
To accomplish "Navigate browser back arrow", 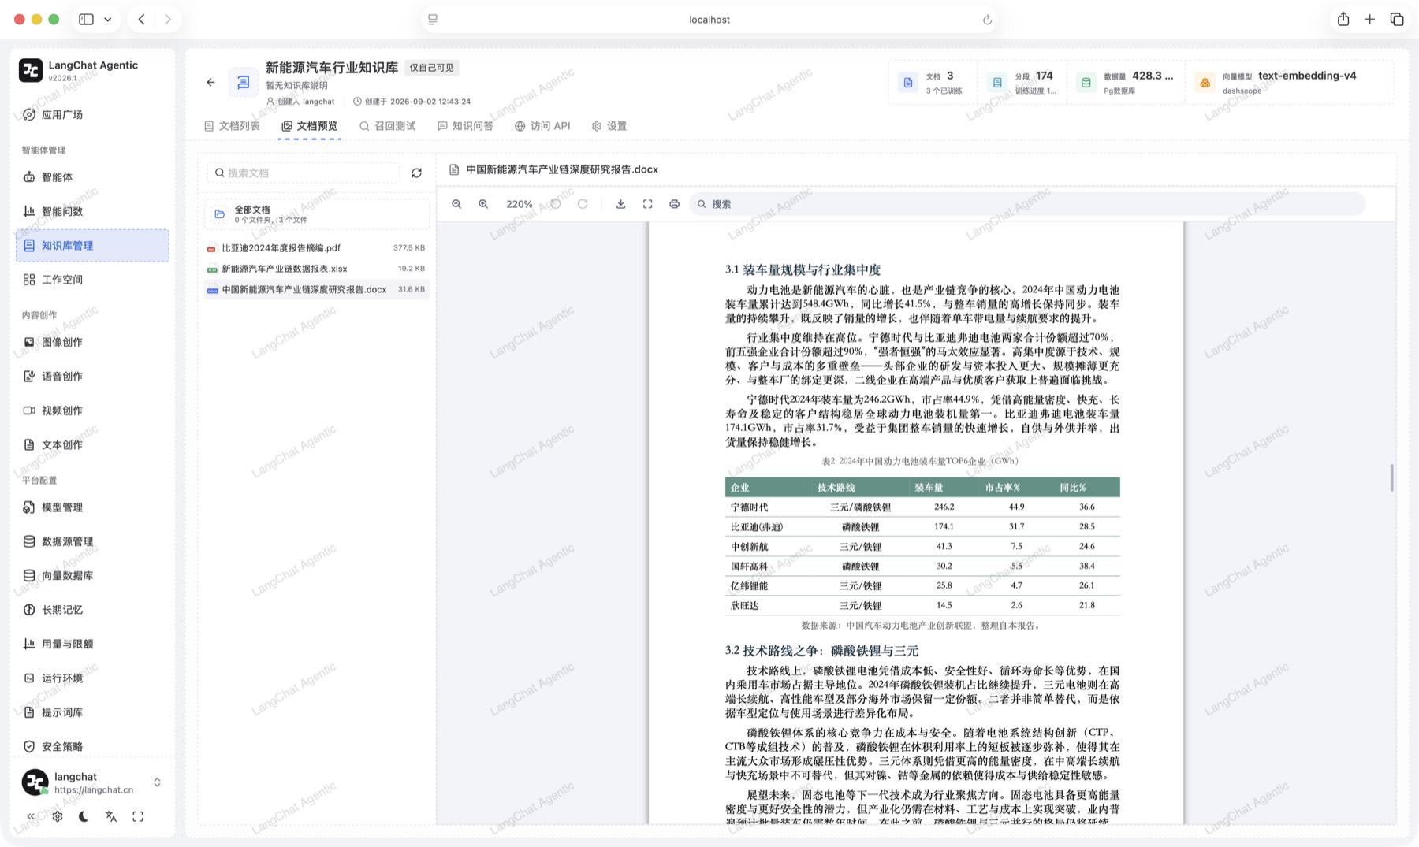I will point(142,20).
